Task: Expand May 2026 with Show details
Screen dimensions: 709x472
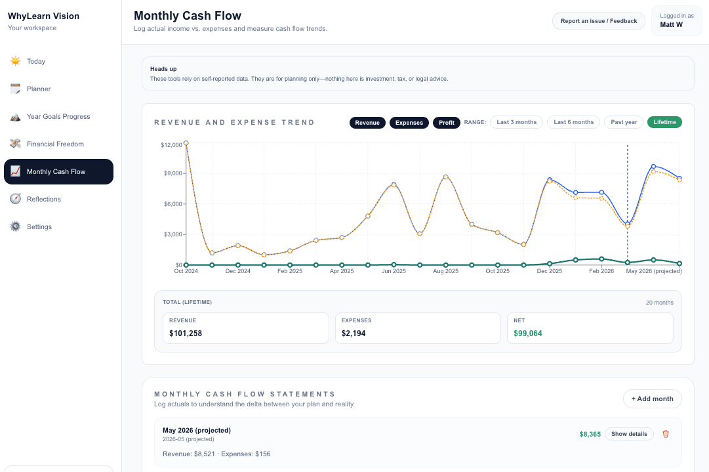Action: (x=629, y=434)
